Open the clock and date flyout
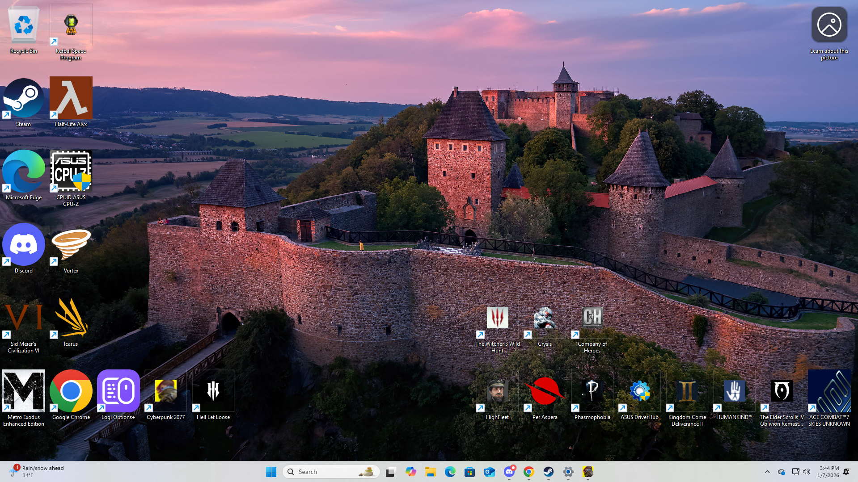The image size is (858, 482). (828, 472)
